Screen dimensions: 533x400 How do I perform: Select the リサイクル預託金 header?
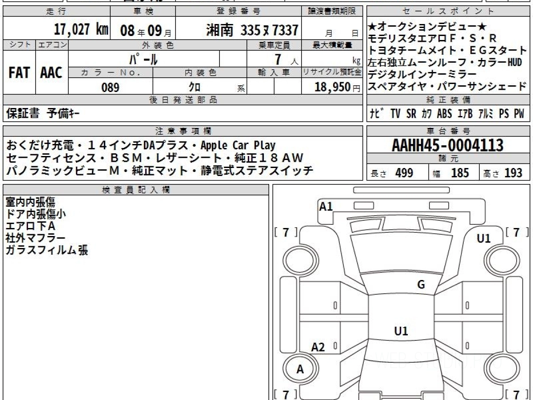pos(332,73)
